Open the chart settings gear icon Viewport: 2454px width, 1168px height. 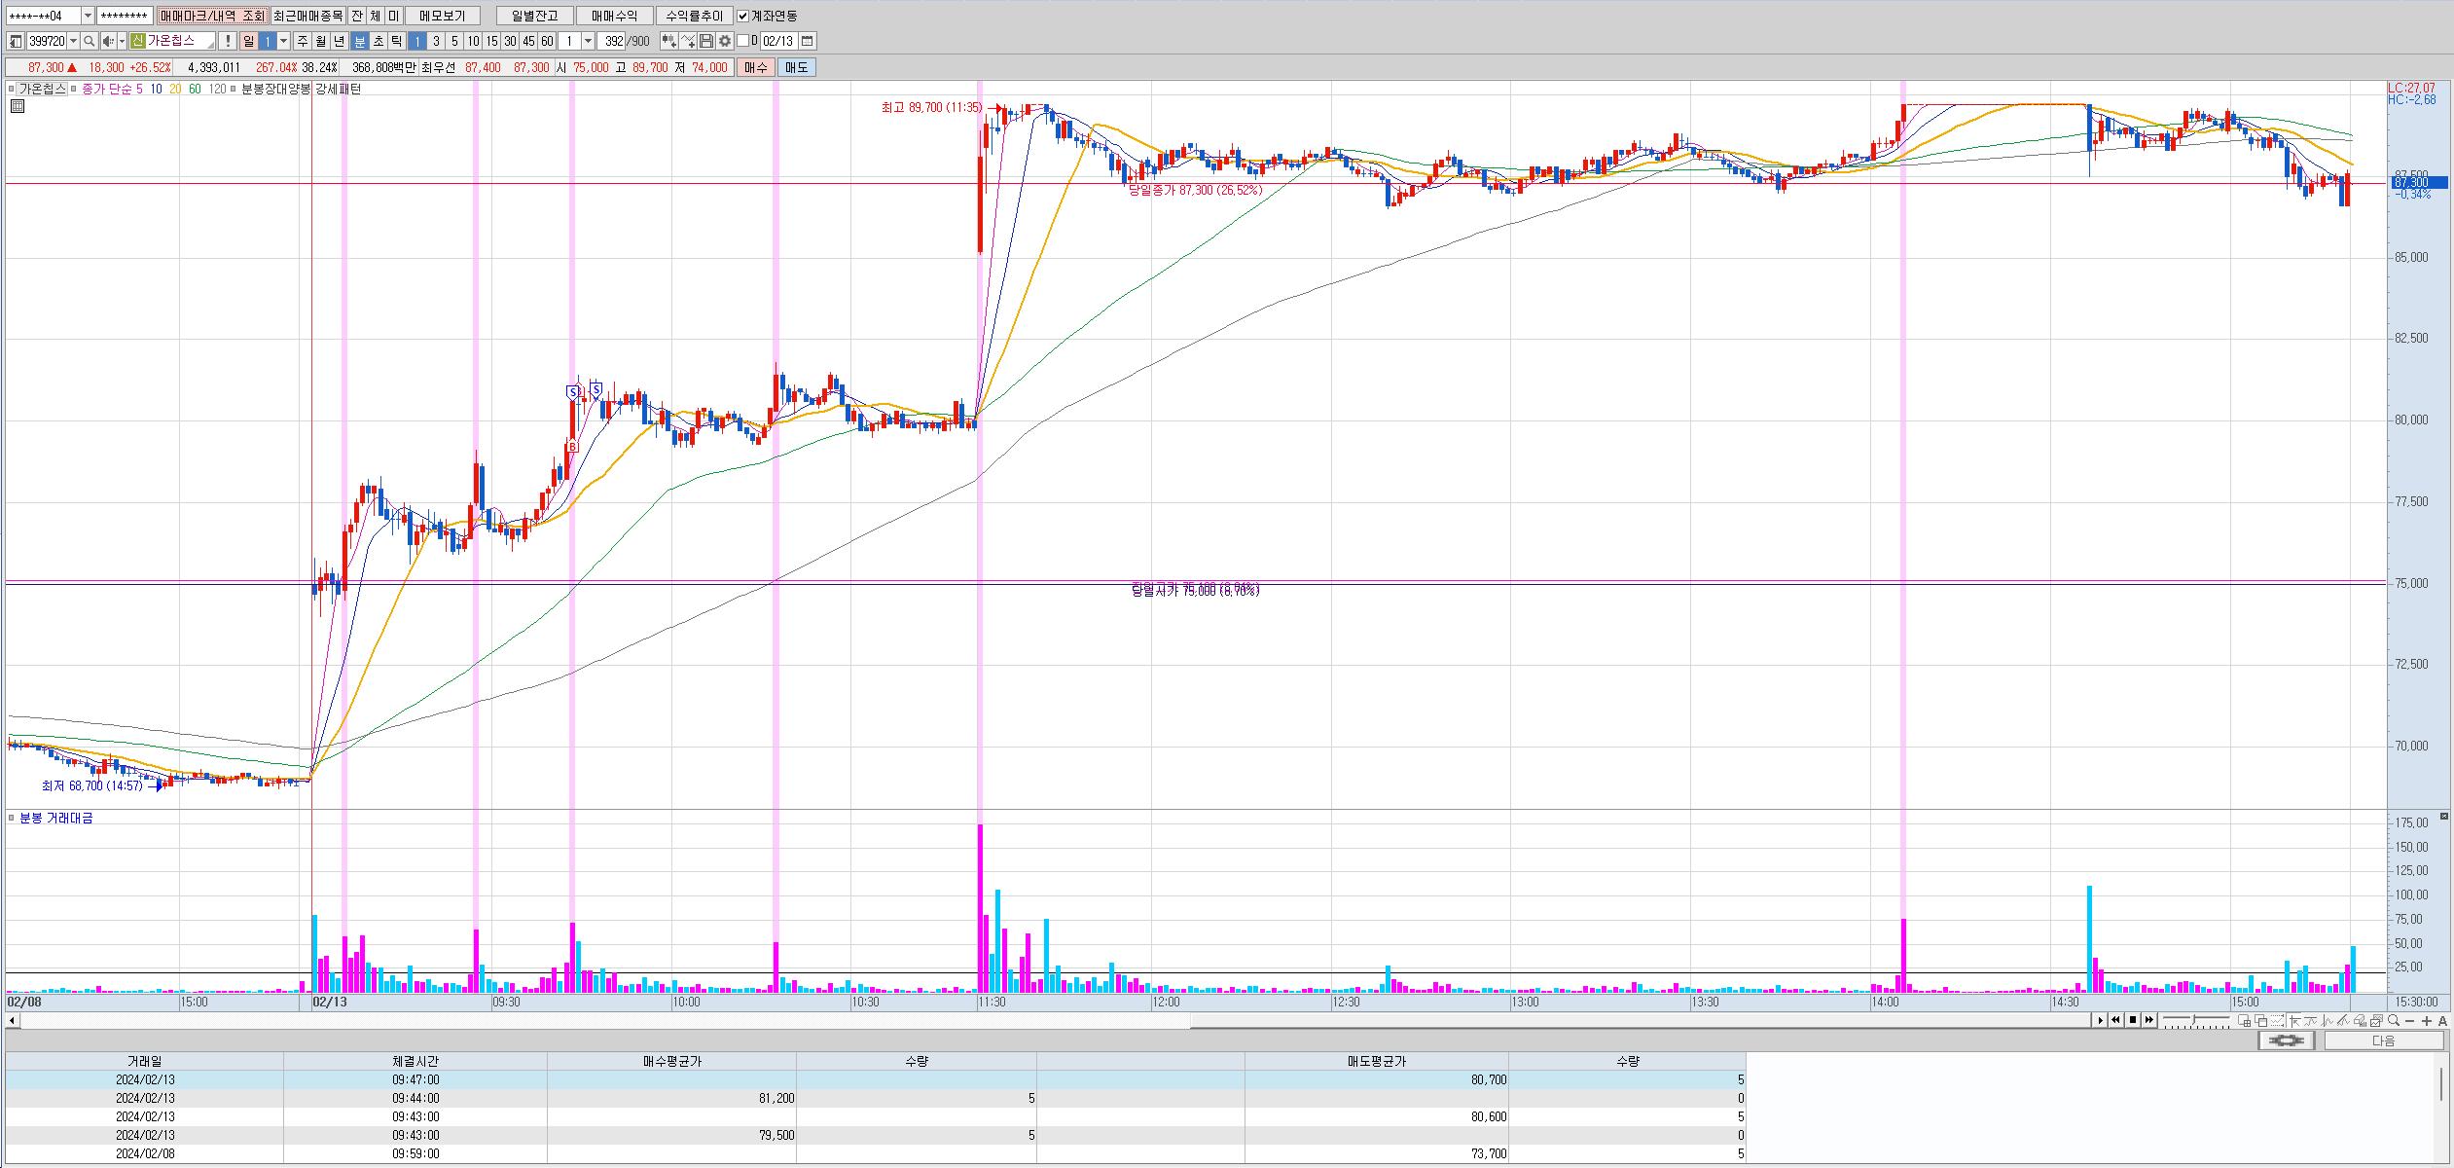725,41
